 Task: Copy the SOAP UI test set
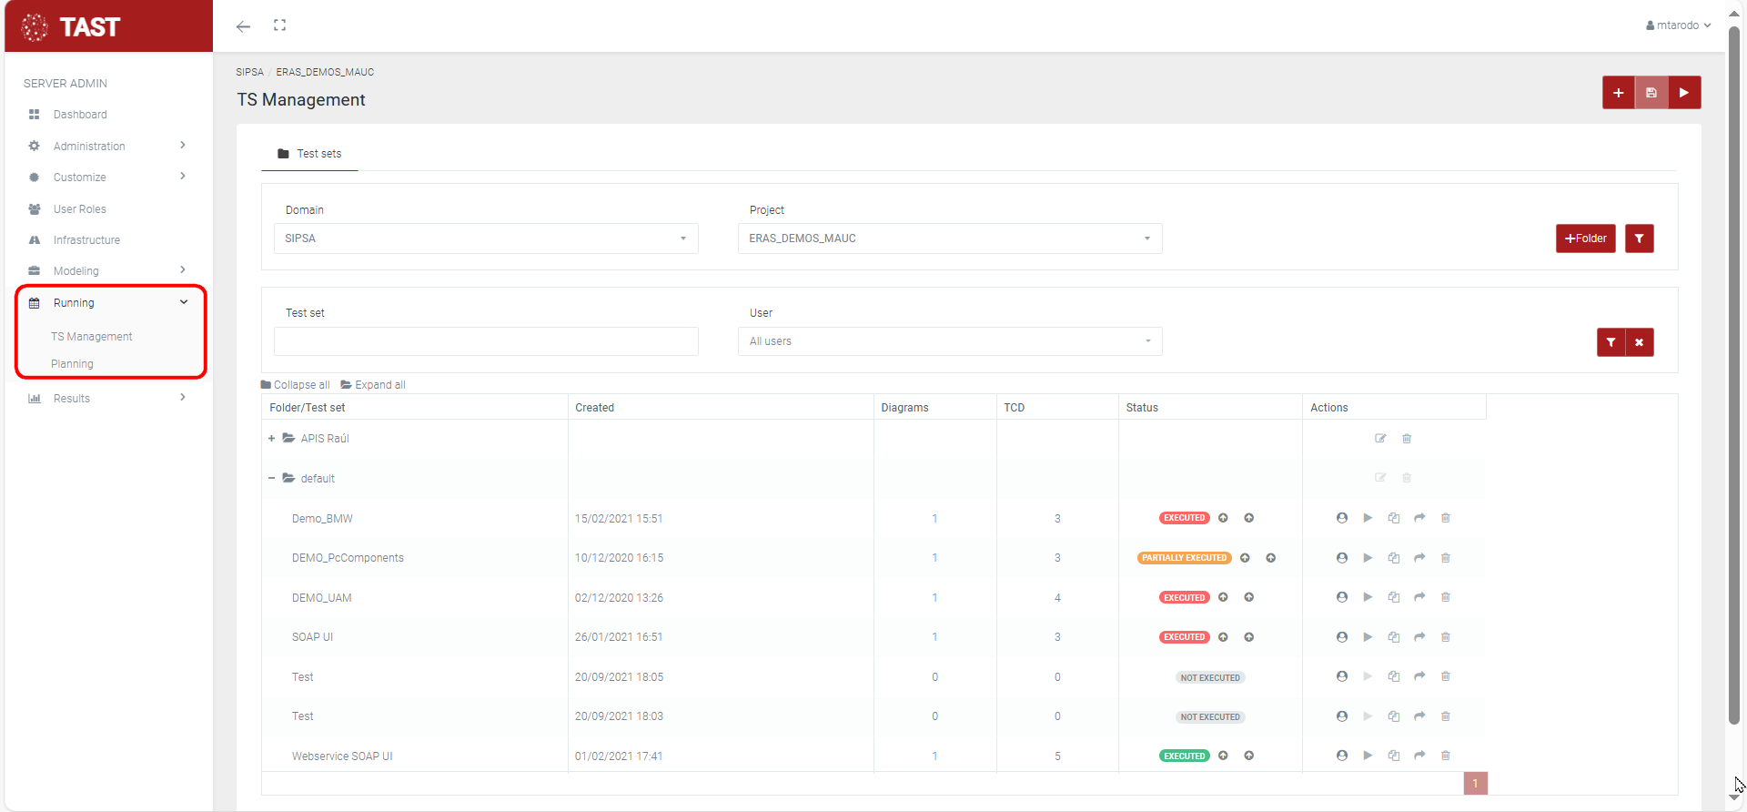pos(1393,637)
